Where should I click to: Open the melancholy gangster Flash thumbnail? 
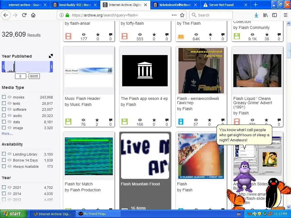tap(201, 71)
